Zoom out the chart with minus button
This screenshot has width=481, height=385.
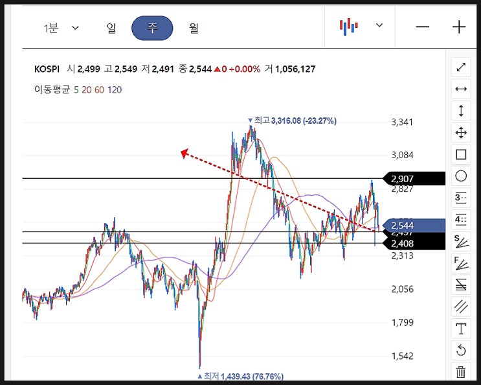422,27
